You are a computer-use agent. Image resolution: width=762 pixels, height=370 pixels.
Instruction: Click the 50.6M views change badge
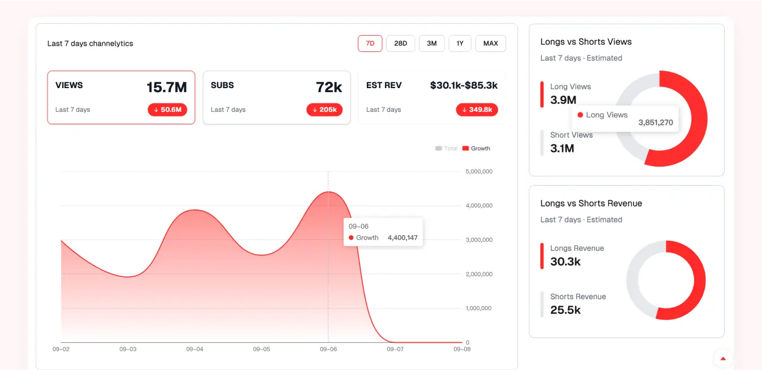click(167, 110)
